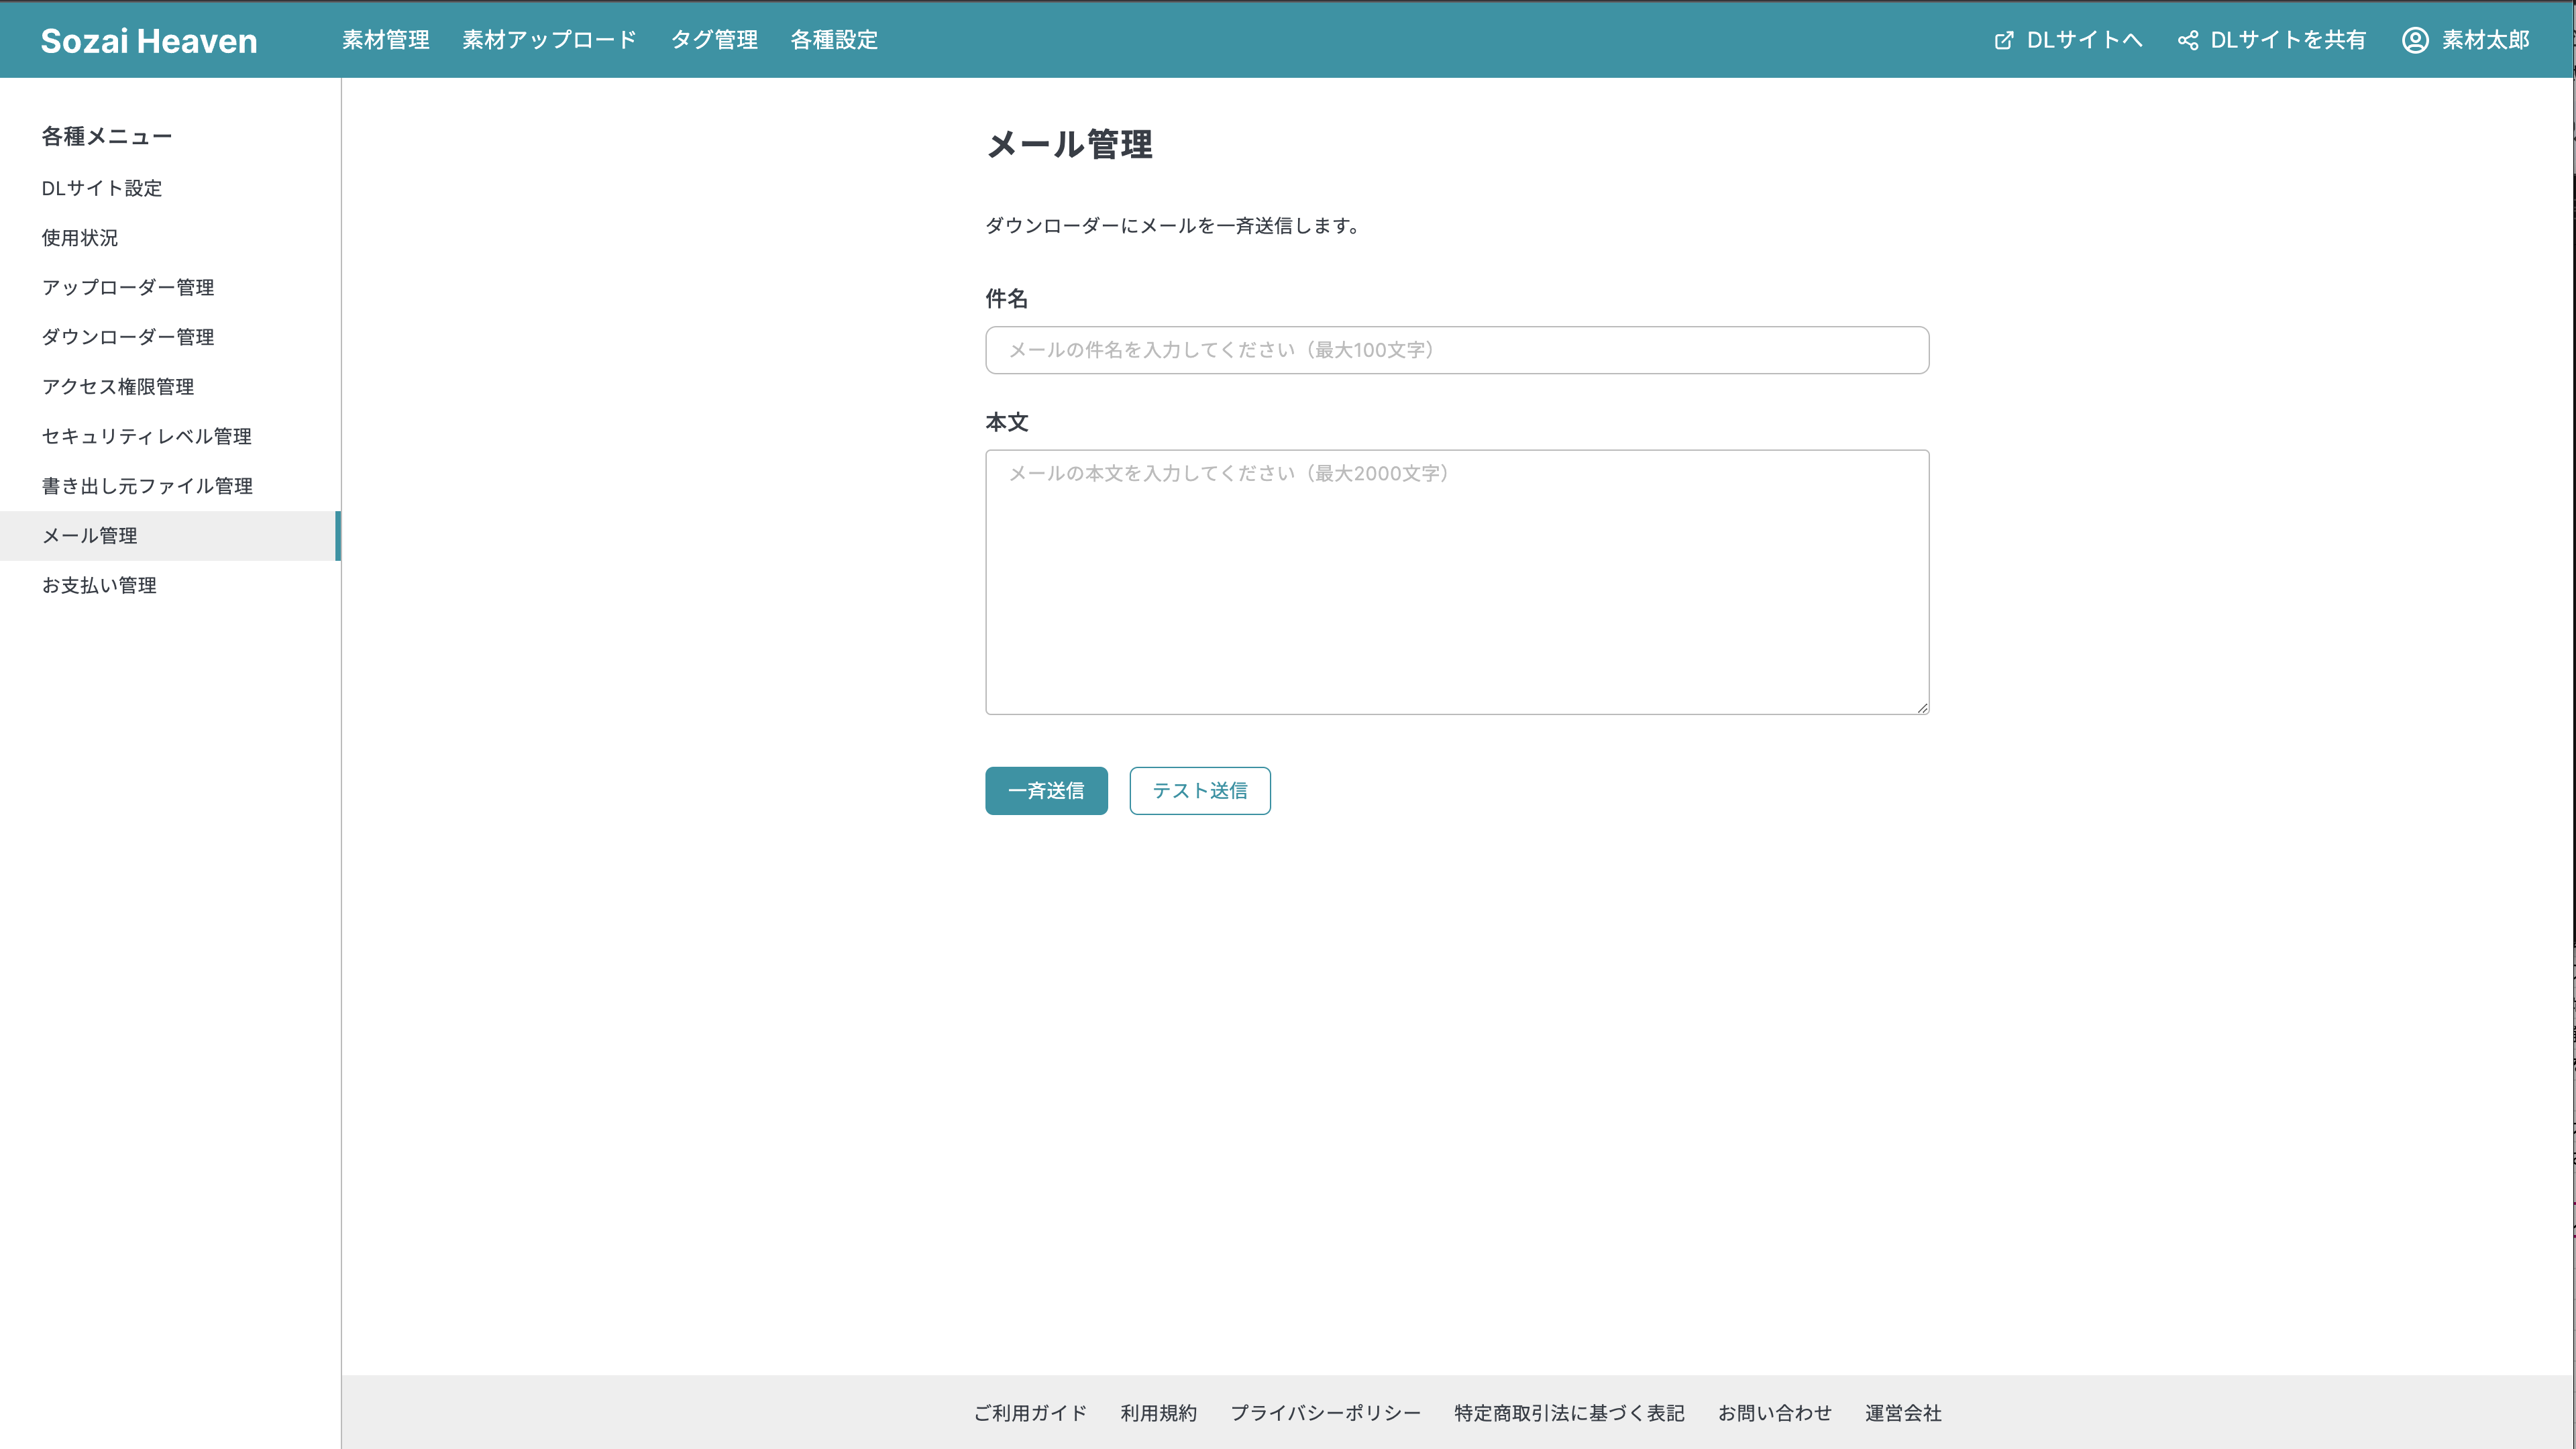Click the external link icon beside DLサイトへ
The height and width of the screenshot is (1449, 2576).
[2003, 40]
